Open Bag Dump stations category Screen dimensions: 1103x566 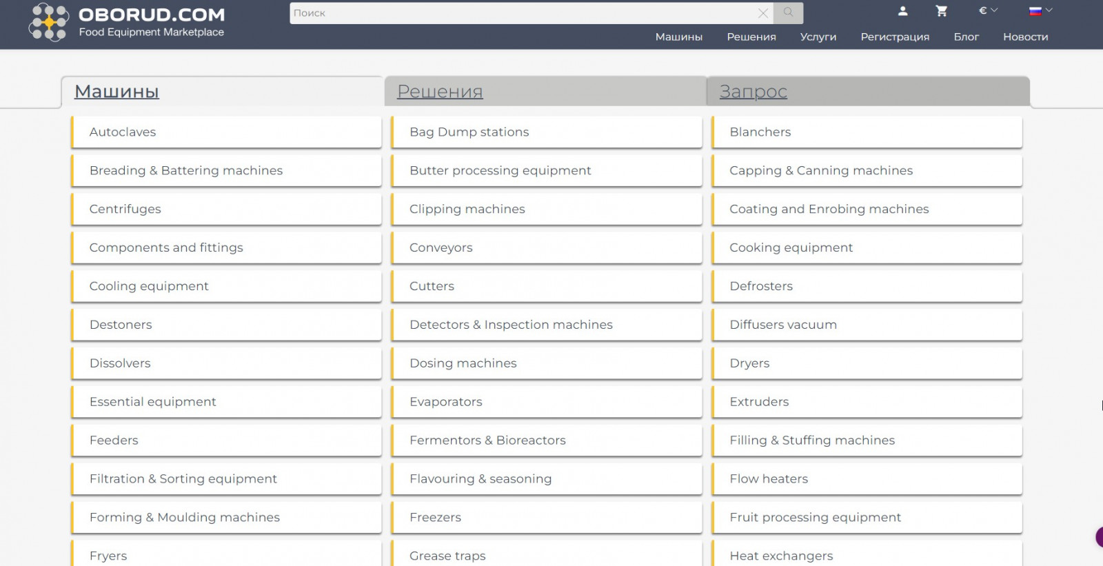pyautogui.click(x=547, y=132)
